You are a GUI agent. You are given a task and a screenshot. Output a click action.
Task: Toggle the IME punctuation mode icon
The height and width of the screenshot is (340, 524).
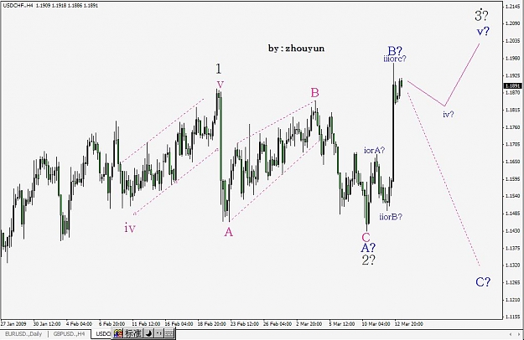click(x=159, y=333)
